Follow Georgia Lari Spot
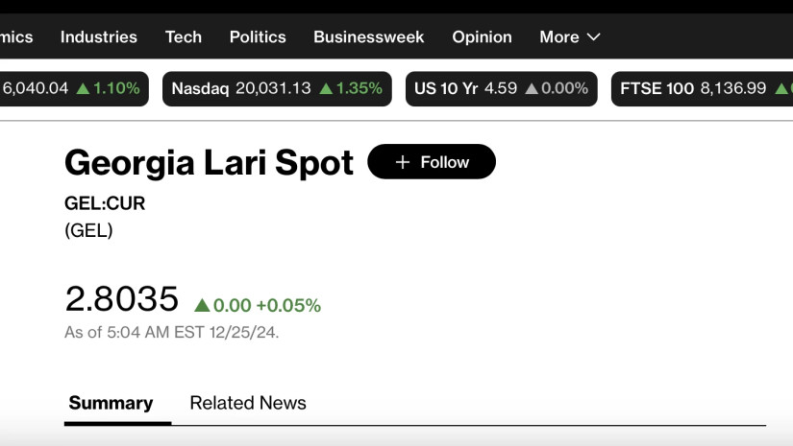The image size is (793, 446). [x=432, y=162]
